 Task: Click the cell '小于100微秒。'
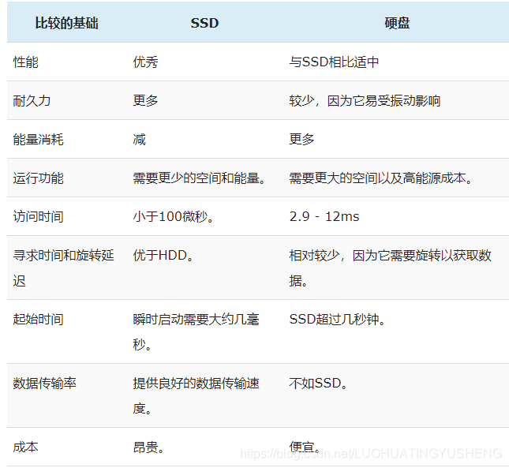tap(174, 216)
